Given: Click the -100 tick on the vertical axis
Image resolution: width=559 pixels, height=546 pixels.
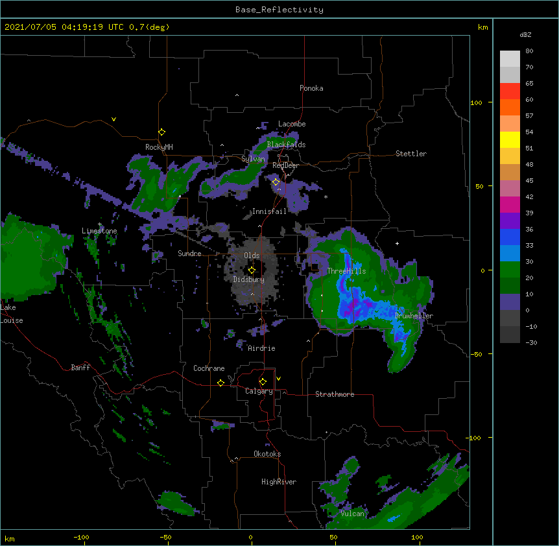Looking at the screenshot, I should (474, 438).
